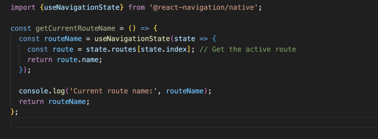Click the state parameter before arrow

coord(185,39)
